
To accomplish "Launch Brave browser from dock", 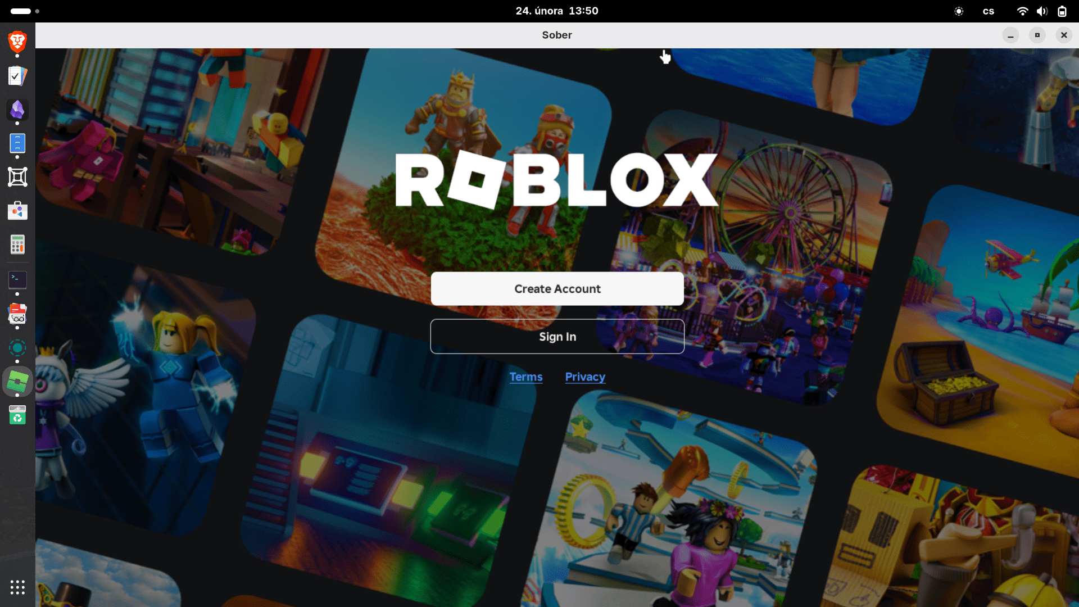I will [x=17, y=42].
